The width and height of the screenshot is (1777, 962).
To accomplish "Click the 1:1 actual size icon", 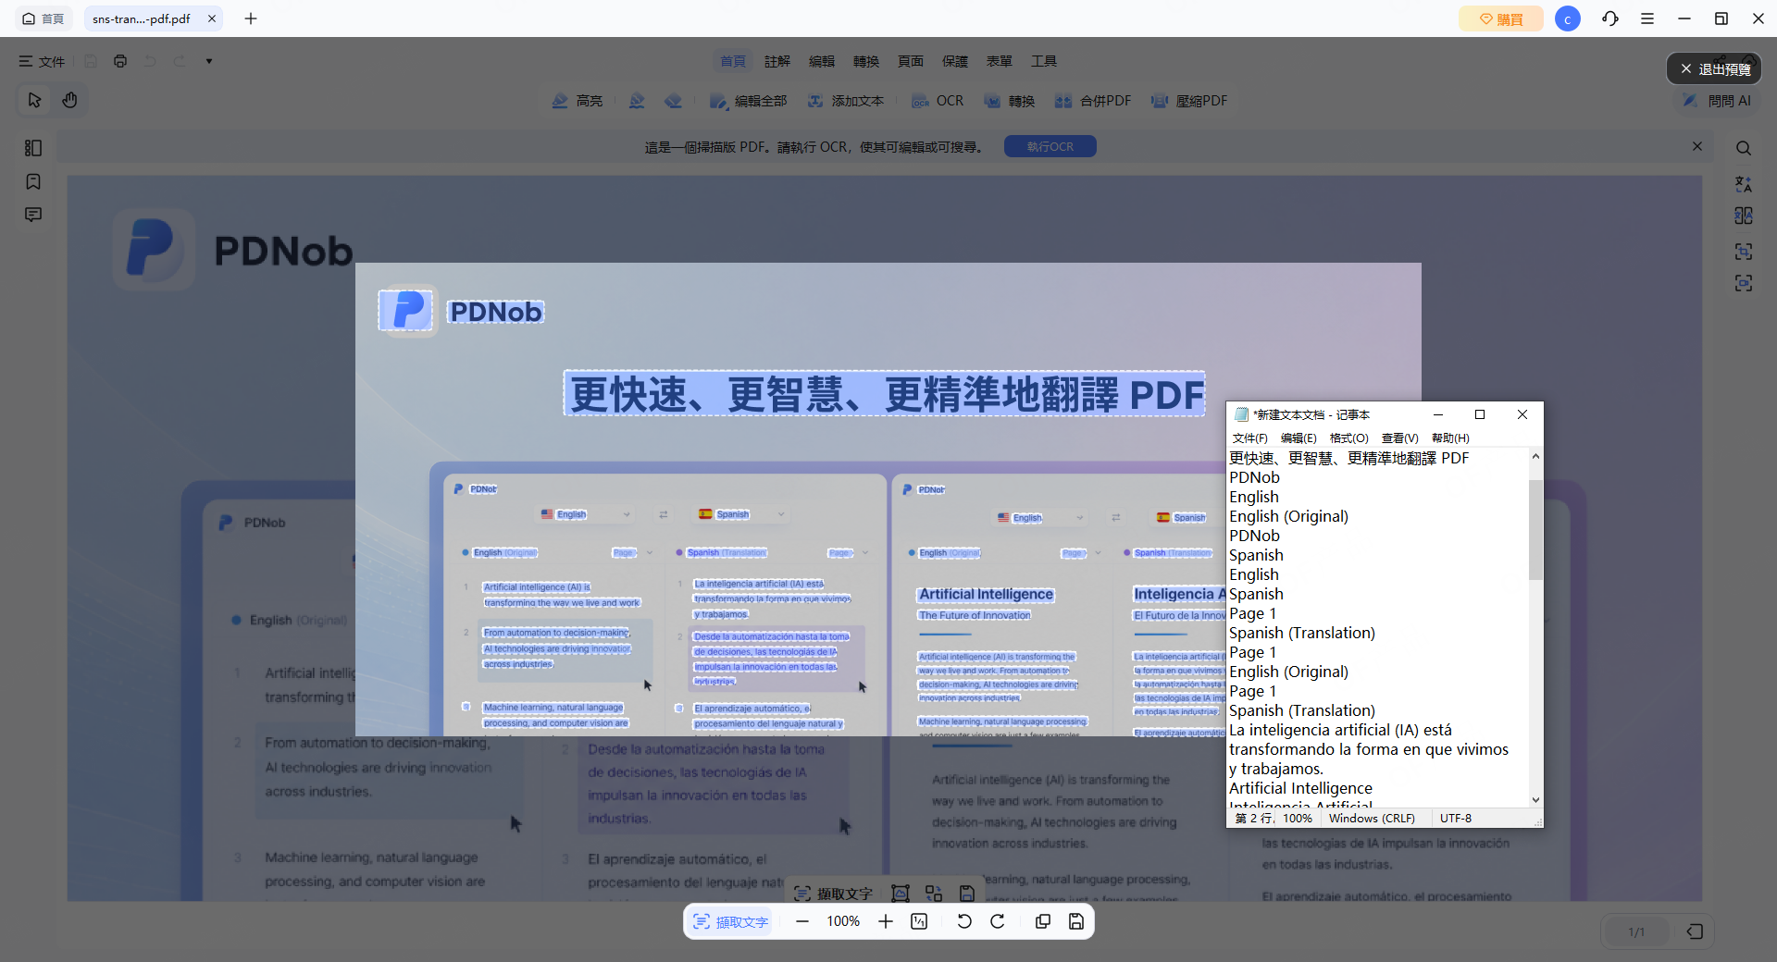I will (x=919, y=921).
